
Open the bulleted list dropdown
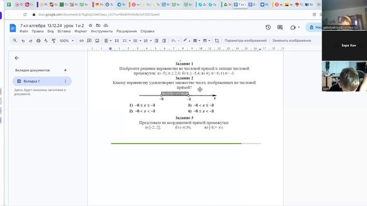[x=137, y=41]
